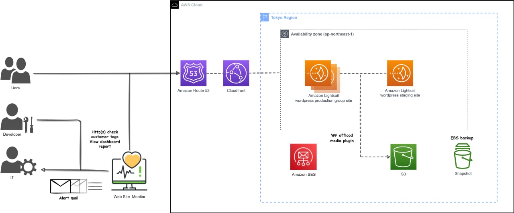Screen dimensions: 514x213
Task: Select the "Availability zone (ap-northeast-1)" label
Action: 322,34
